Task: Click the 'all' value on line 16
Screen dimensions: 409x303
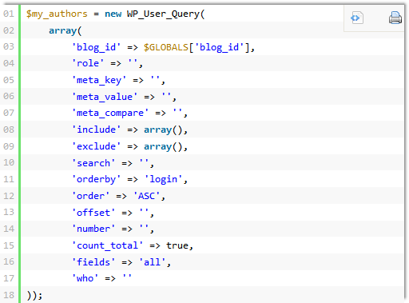Action: [152, 262]
